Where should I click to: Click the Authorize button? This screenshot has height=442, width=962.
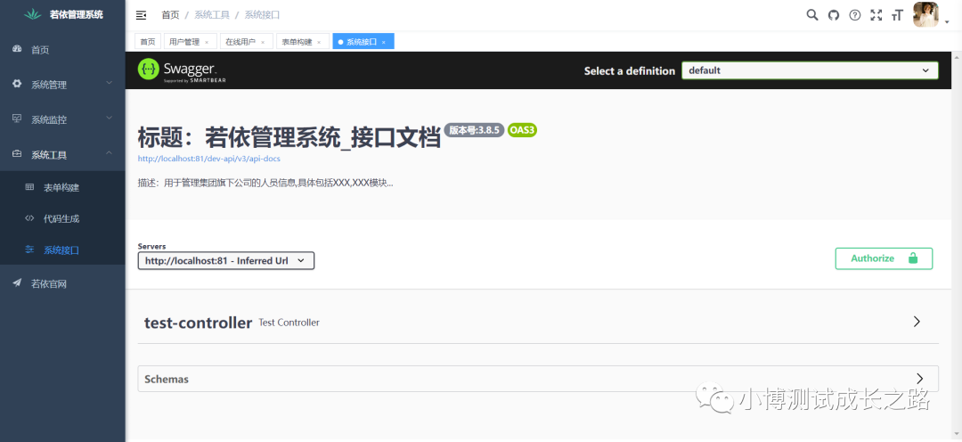click(884, 258)
